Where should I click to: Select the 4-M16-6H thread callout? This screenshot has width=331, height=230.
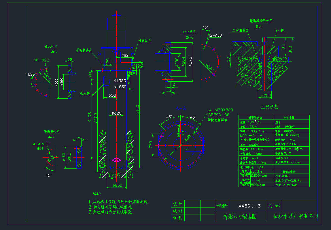coord(42,144)
